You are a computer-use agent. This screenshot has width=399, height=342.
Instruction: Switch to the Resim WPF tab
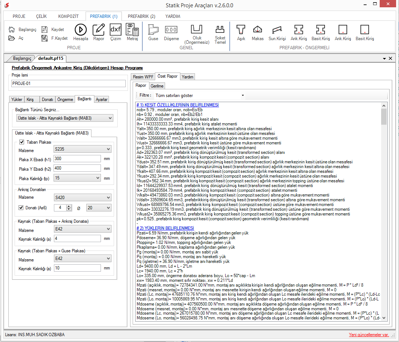coord(143,77)
